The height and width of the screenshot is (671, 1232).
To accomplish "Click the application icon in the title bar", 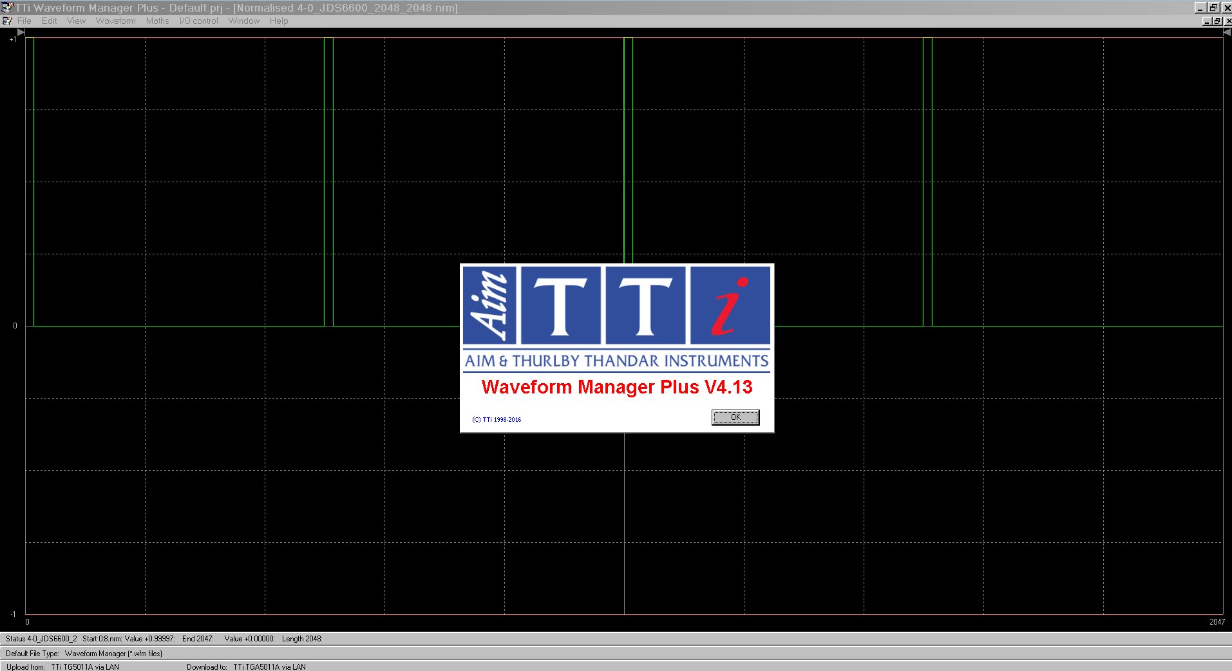I will (x=7, y=8).
